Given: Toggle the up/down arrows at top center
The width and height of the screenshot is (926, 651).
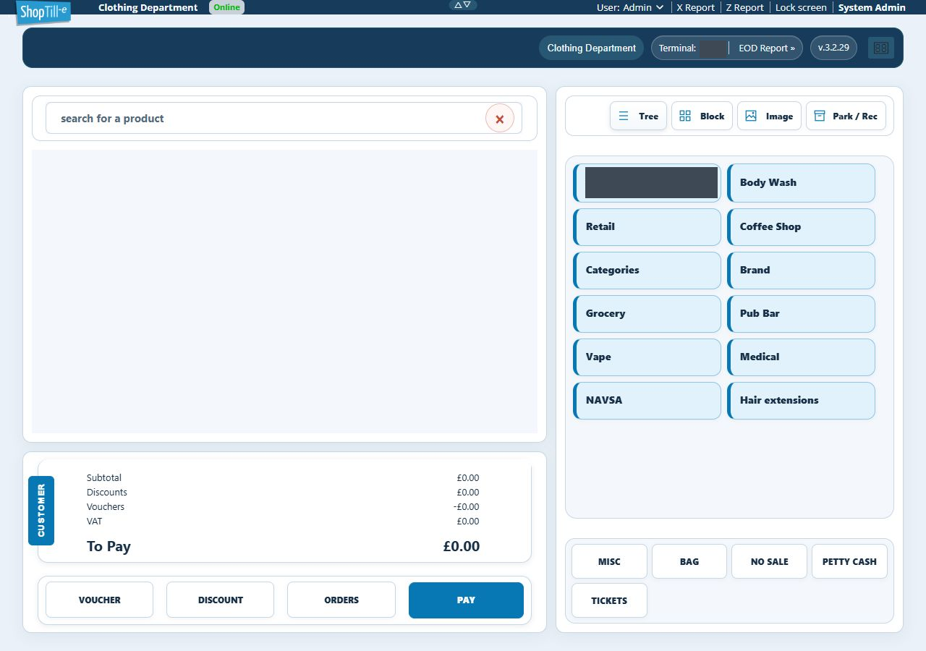Looking at the screenshot, I should pos(463,5).
